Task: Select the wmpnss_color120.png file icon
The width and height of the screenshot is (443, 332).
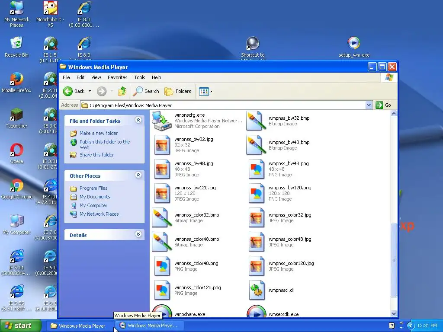Action: point(162,290)
